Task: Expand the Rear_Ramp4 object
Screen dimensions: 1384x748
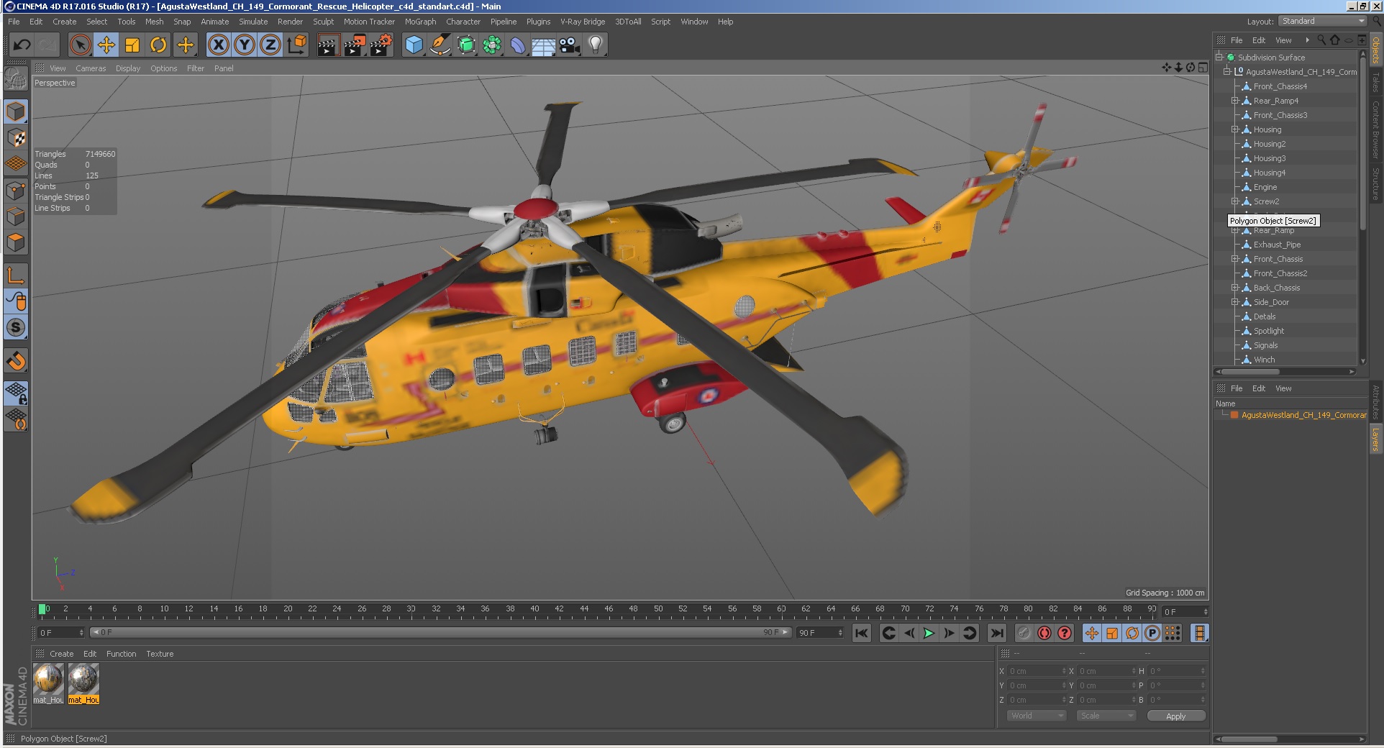Action: pos(1235,101)
